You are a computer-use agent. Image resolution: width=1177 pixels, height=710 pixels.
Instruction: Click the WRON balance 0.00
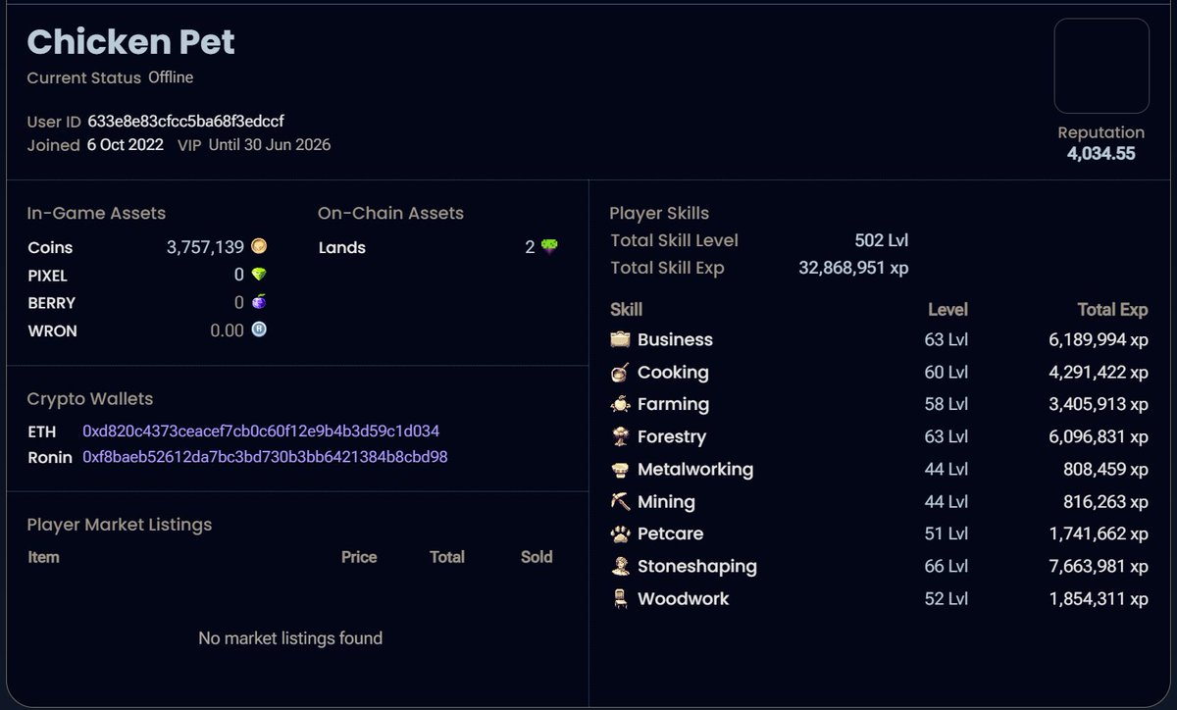[227, 330]
